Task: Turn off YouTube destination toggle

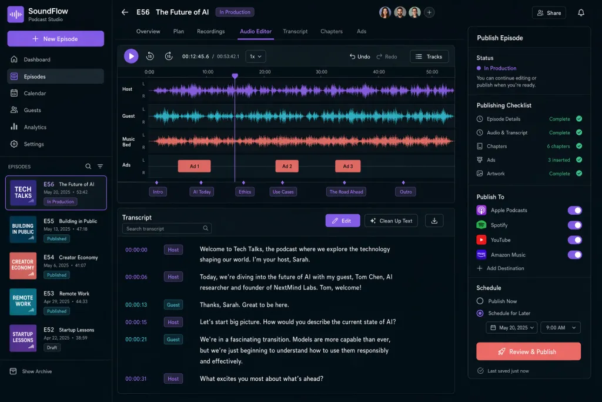Action: (574, 240)
